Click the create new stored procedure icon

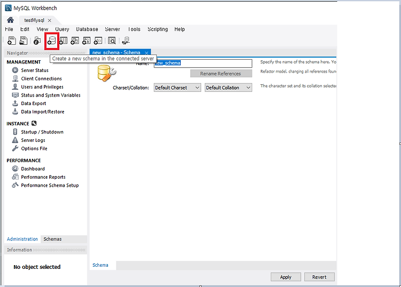(87, 41)
